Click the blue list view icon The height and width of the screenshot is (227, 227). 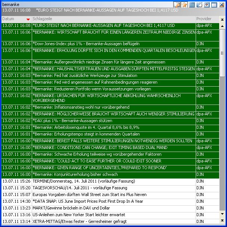(192, 4)
